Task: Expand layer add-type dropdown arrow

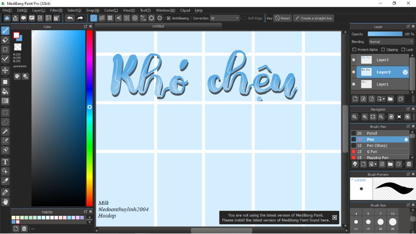Action: (x=383, y=99)
